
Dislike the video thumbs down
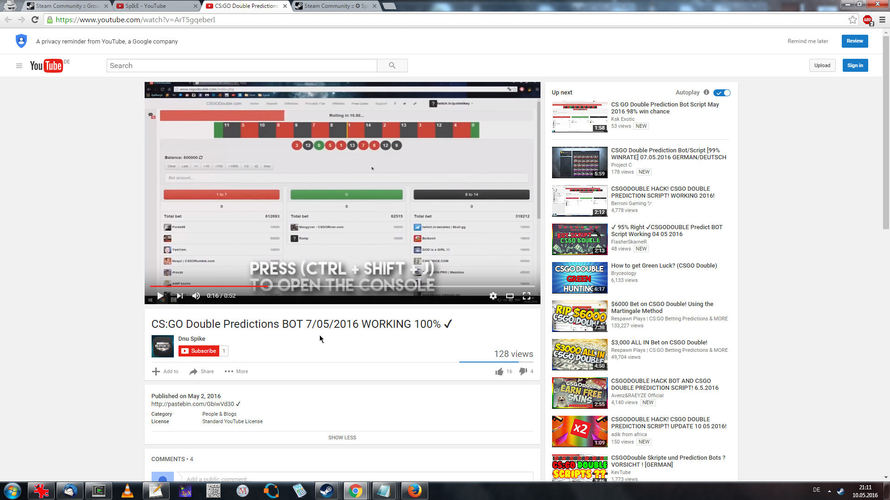point(523,371)
